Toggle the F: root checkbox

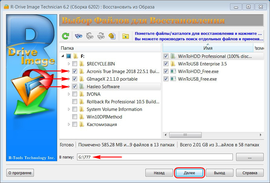(x=69, y=56)
